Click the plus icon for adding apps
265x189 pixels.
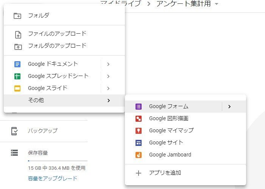pyautogui.click(x=139, y=173)
